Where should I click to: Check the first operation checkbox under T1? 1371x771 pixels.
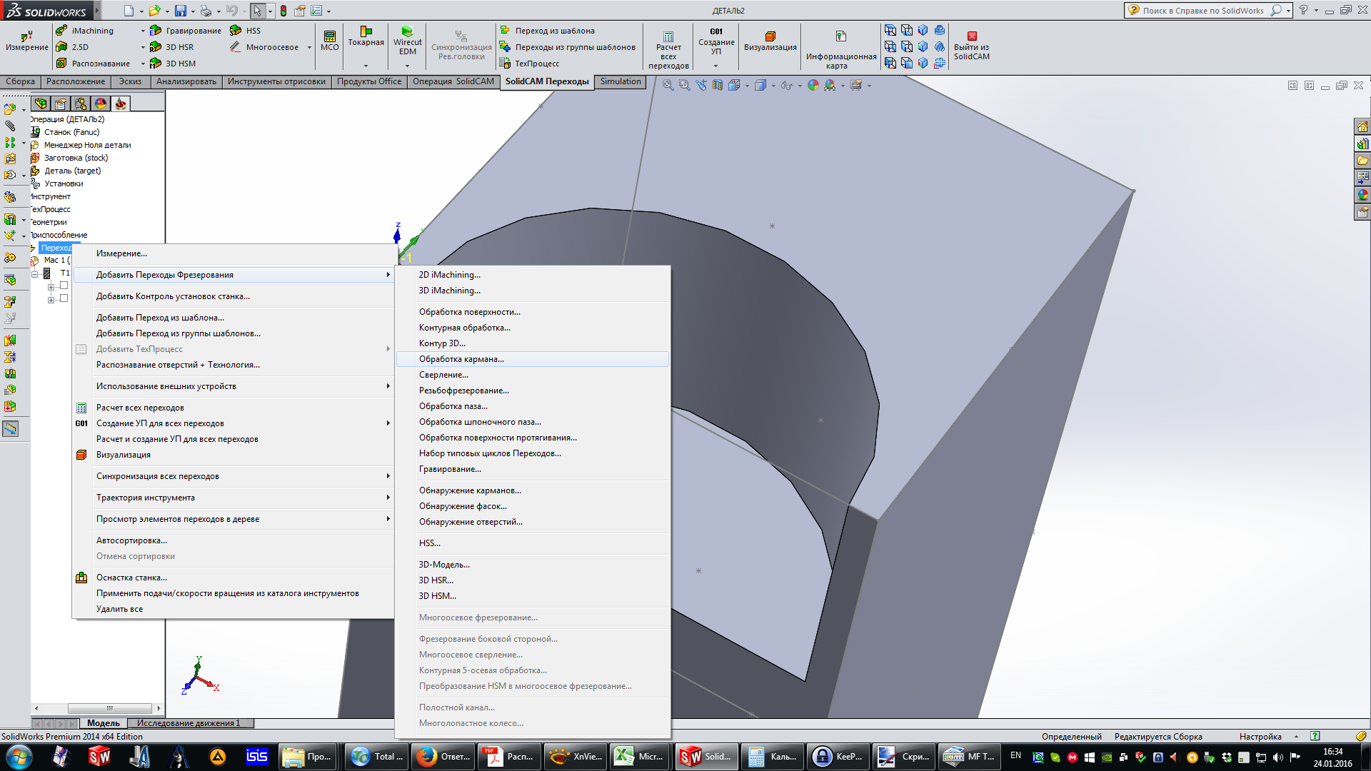[64, 286]
